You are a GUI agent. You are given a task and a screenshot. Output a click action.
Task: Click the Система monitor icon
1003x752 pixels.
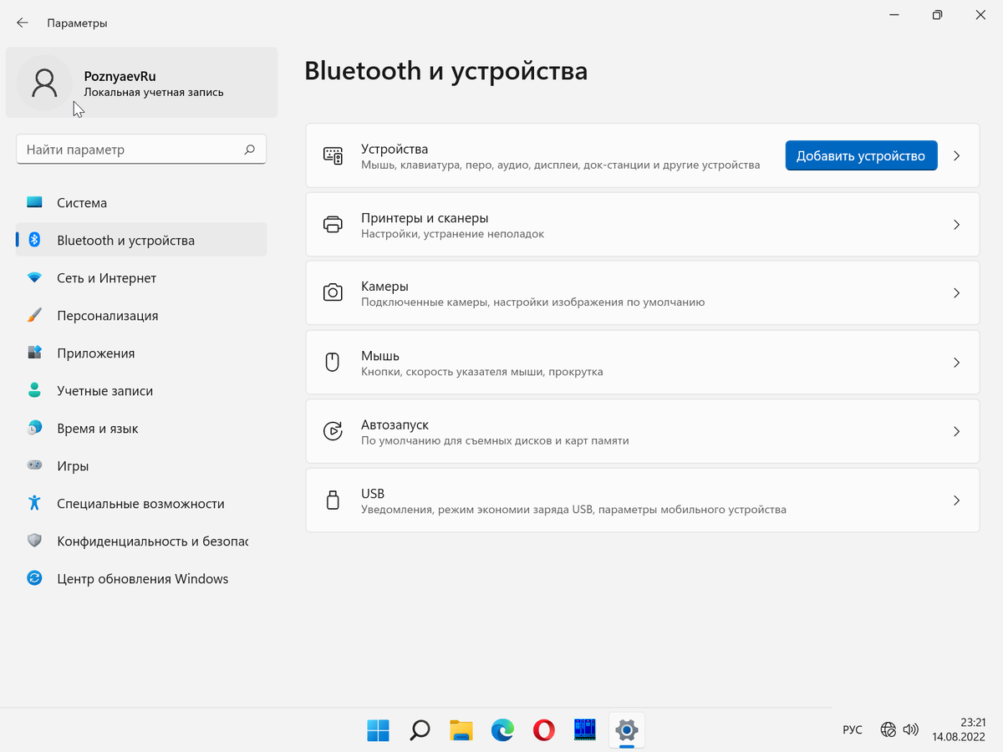(34, 202)
